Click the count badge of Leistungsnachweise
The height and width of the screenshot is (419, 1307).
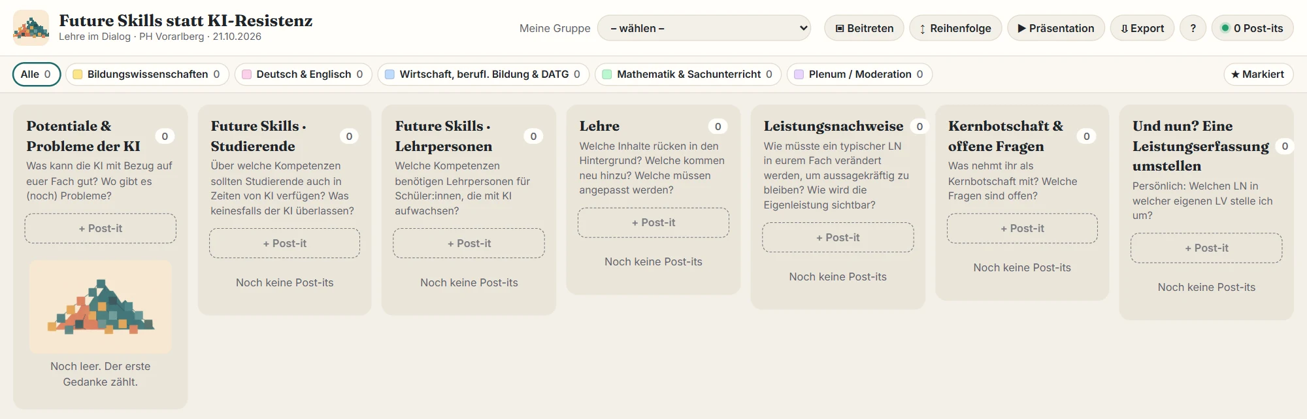coord(919,126)
